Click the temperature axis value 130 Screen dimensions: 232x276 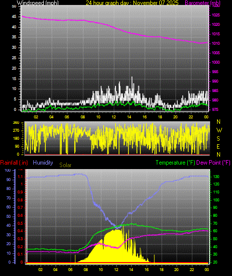click(216, 177)
